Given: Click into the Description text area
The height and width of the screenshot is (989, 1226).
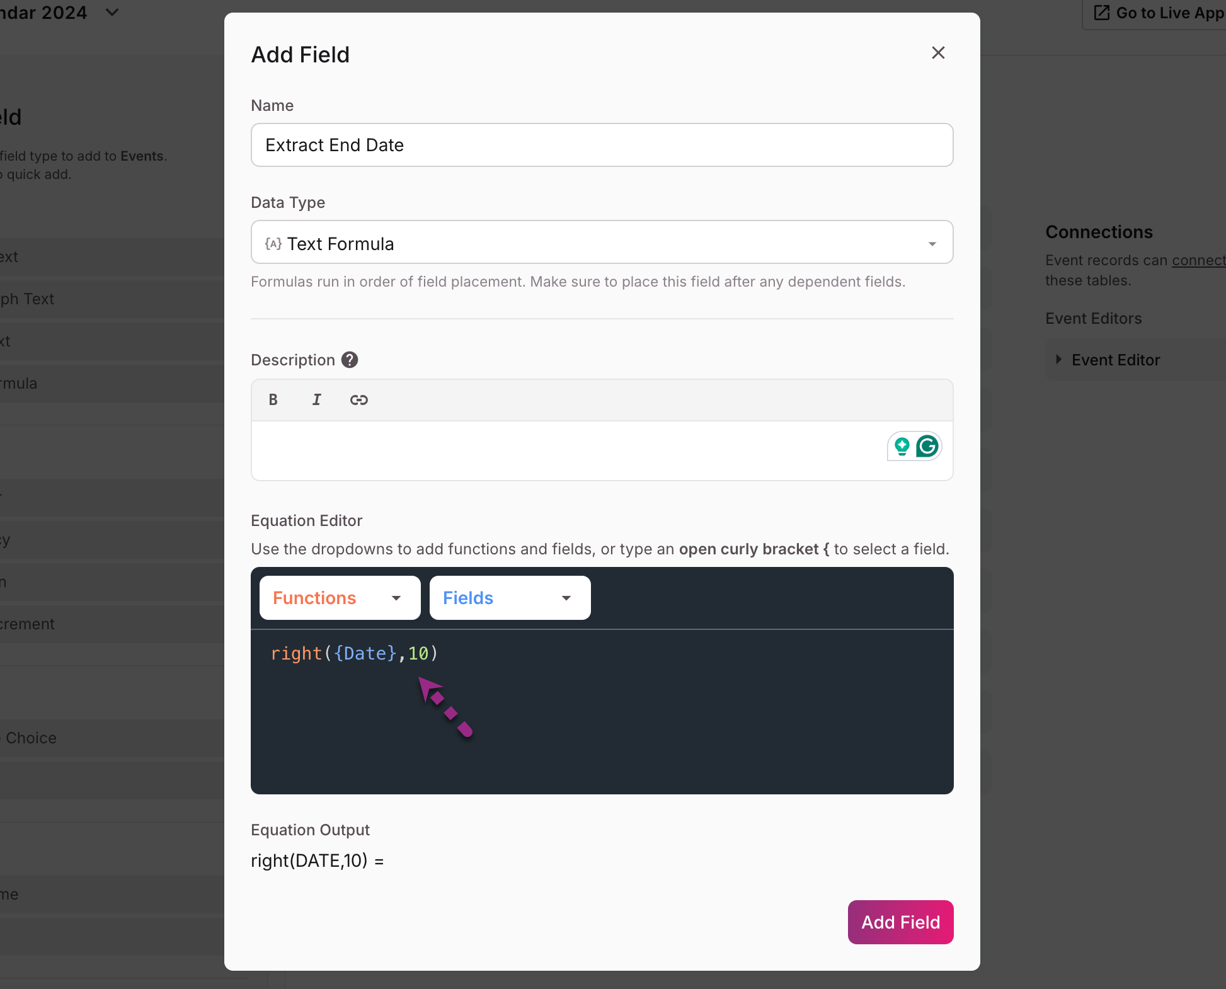Looking at the screenshot, I should click(567, 450).
